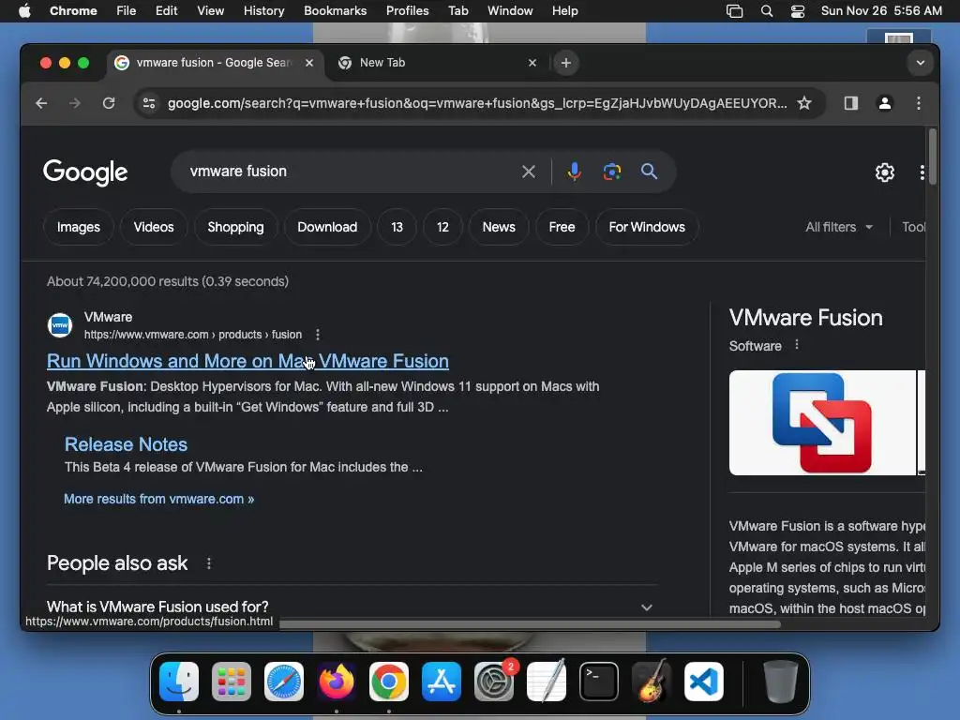Open System Settings from the dock
This screenshot has height=720, width=960.
pos(494,682)
